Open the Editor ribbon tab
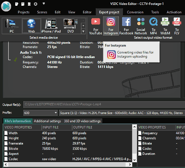Image resolution: width=185 pixels, height=168 pixels. [x=87, y=12]
